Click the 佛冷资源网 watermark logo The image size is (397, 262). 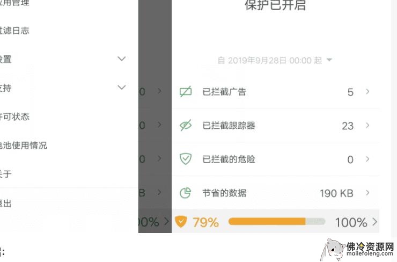(358, 249)
